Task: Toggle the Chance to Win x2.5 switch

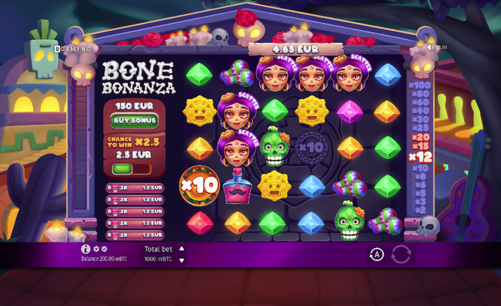Action: 131,169
